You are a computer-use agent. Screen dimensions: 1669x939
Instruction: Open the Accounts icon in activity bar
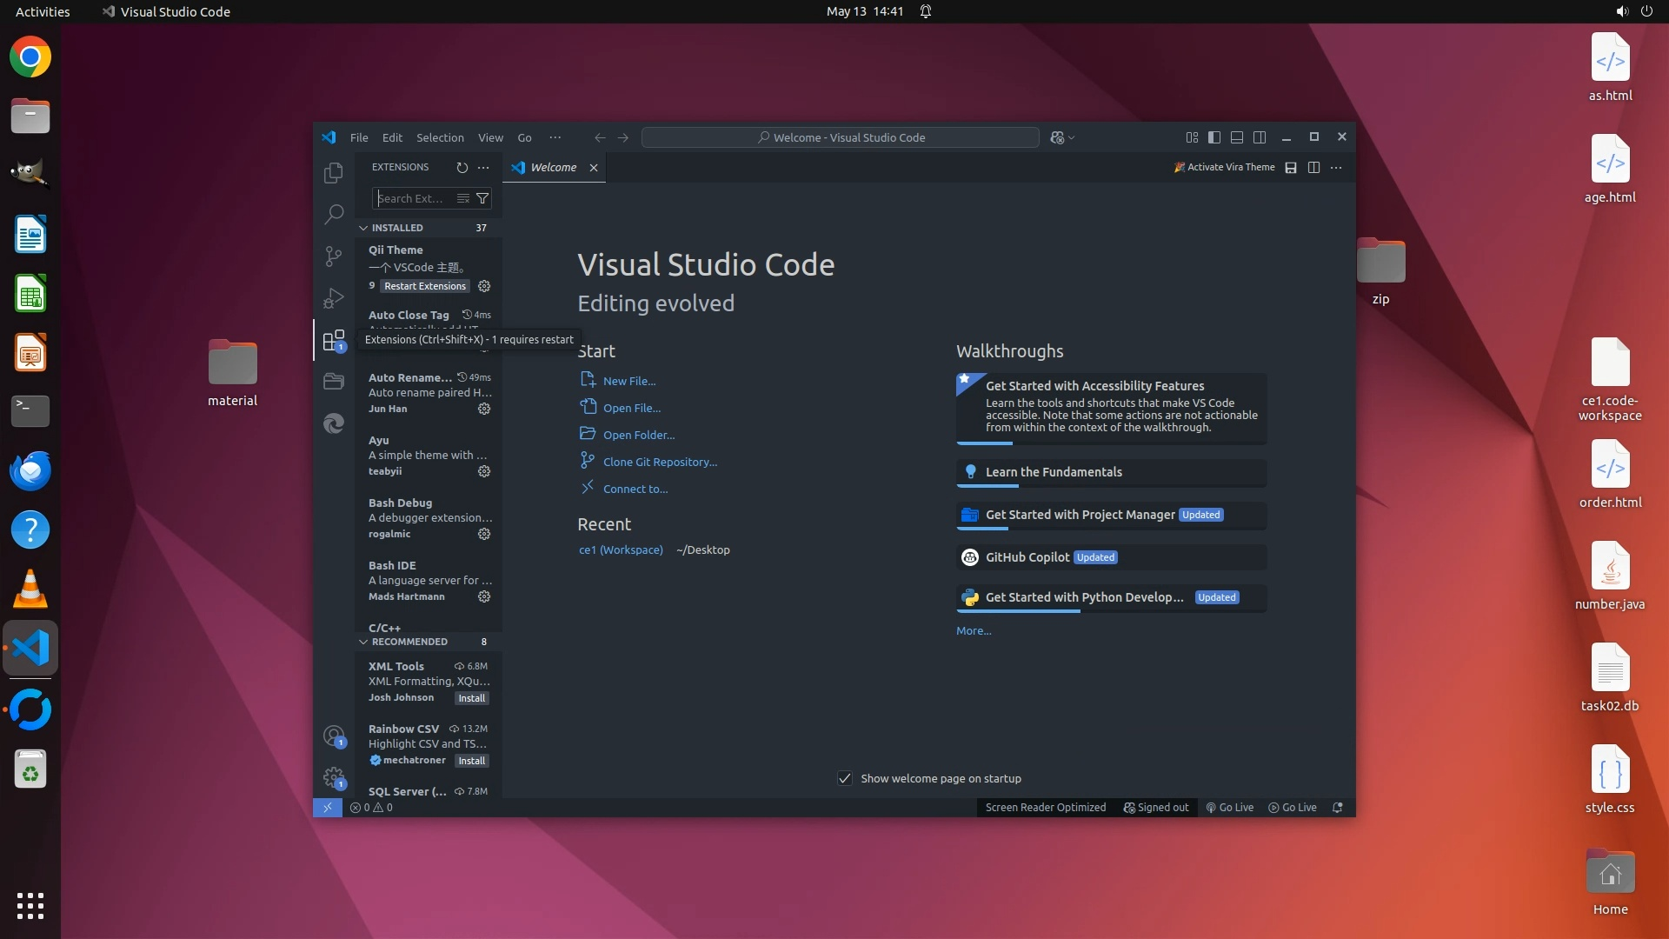[x=334, y=736]
